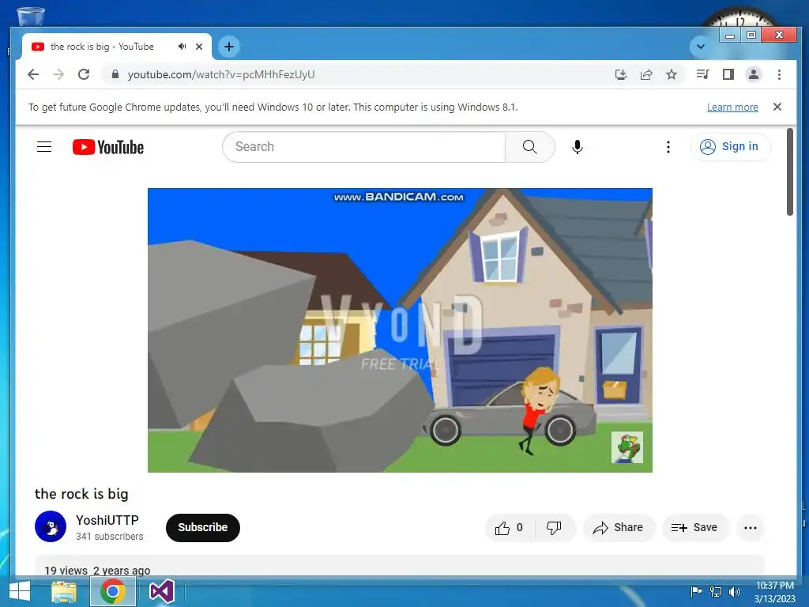View site info via the padlock icon
Viewport: 809px width, 607px height.
pyautogui.click(x=115, y=74)
